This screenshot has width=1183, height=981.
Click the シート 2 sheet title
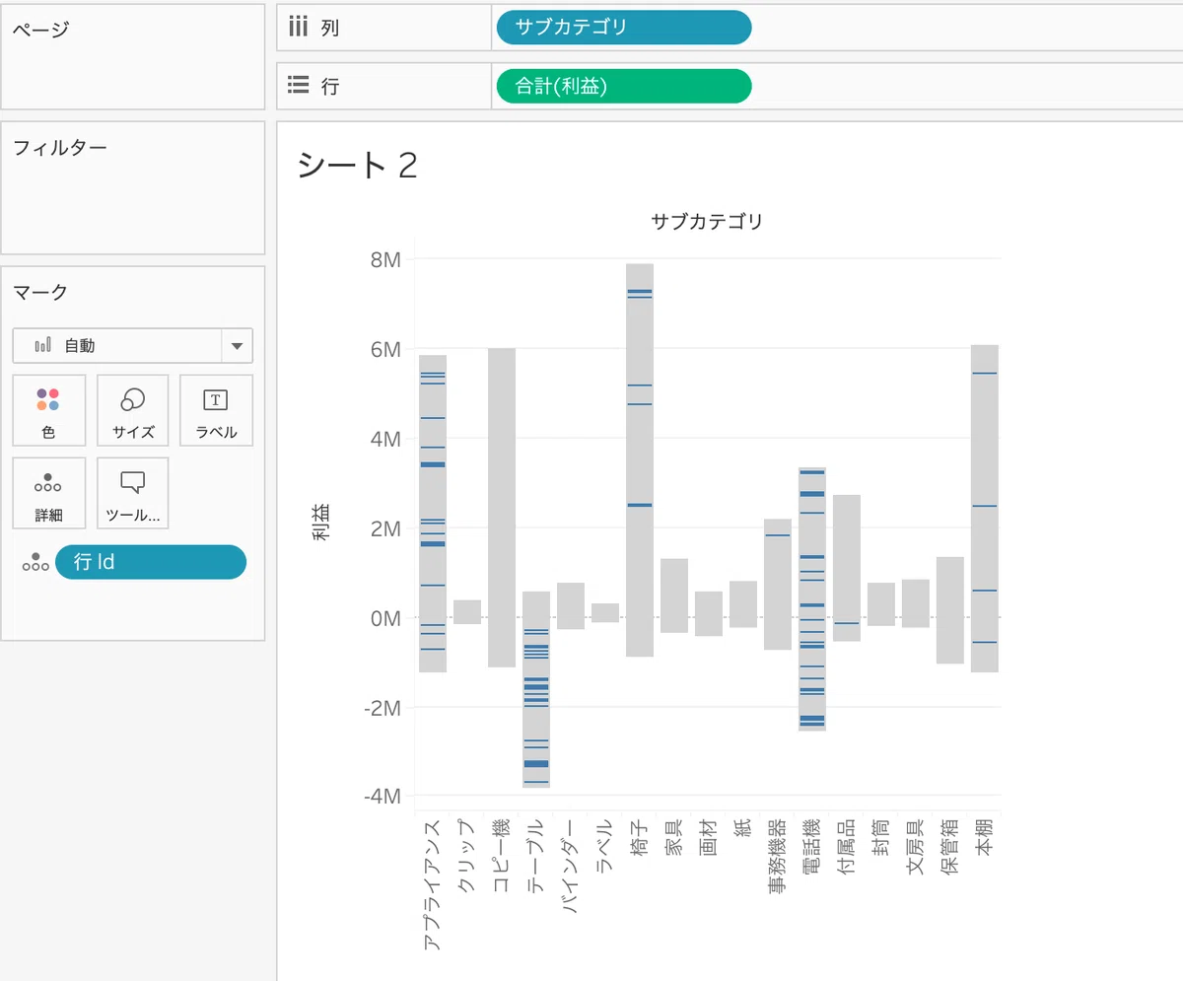click(358, 166)
